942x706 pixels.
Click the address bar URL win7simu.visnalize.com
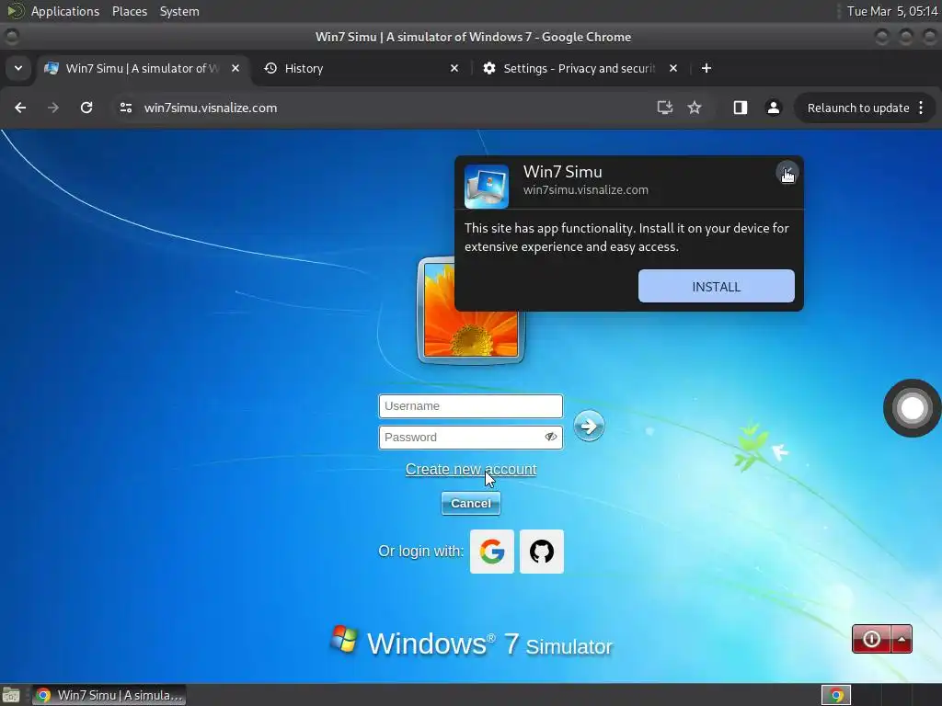pos(211,108)
